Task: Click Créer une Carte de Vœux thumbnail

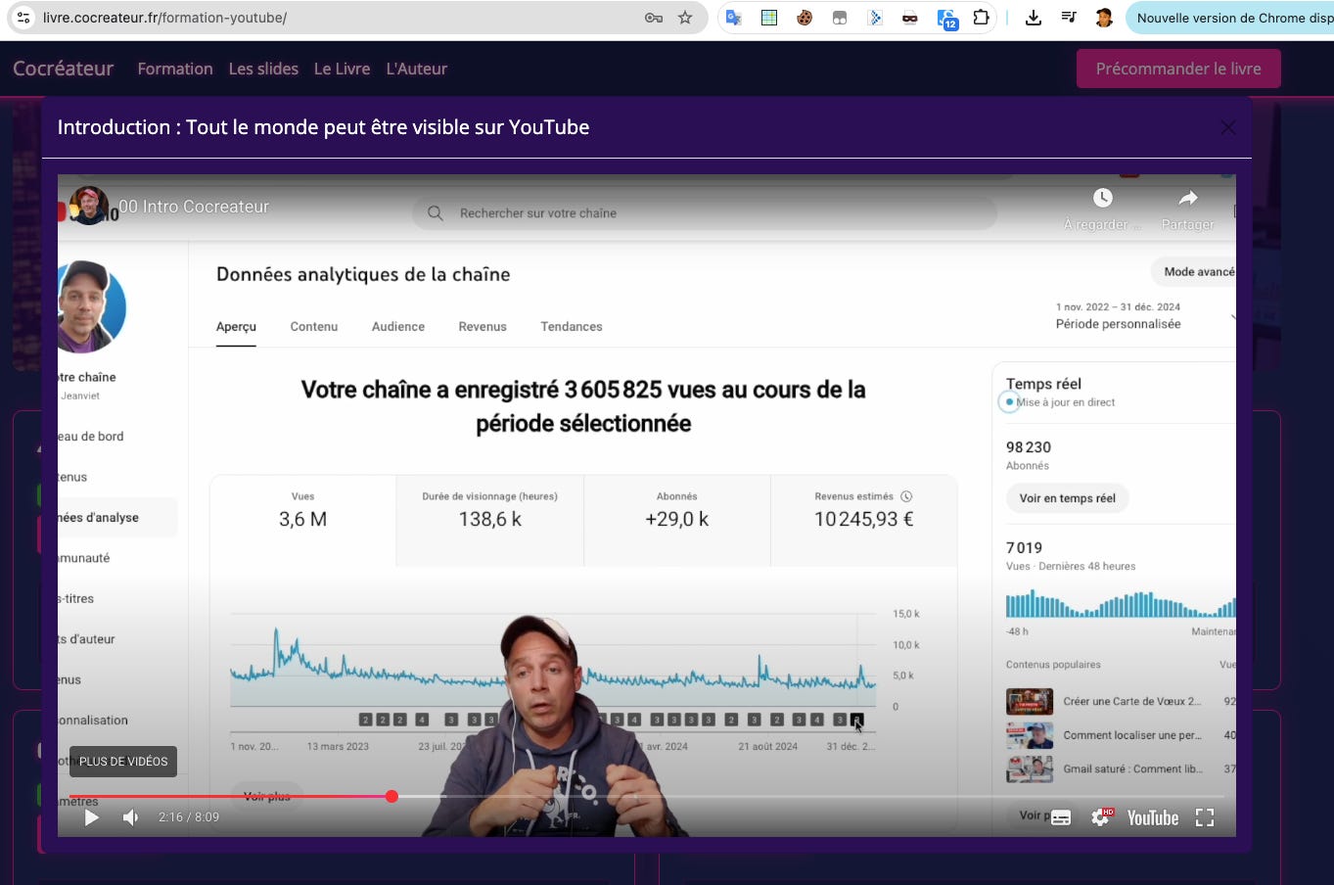Action: (1030, 702)
